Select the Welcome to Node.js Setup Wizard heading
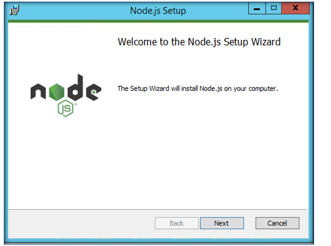331x246 pixels. (x=199, y=42)
